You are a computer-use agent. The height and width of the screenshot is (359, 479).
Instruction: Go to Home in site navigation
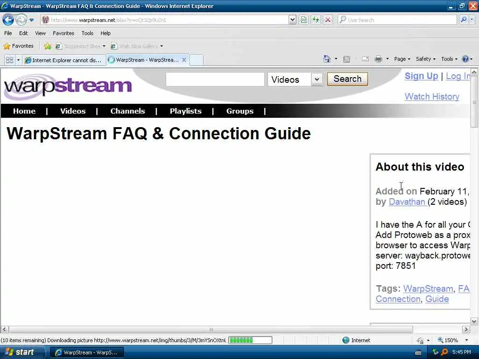[24, 111]
